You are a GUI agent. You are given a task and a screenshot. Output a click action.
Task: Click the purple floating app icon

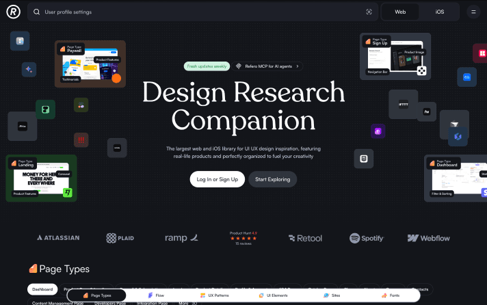378,131
